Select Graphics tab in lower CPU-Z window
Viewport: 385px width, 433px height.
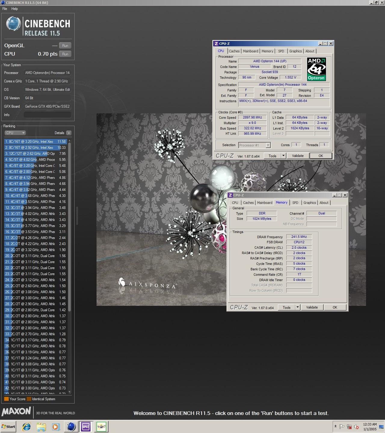[310, 203]
